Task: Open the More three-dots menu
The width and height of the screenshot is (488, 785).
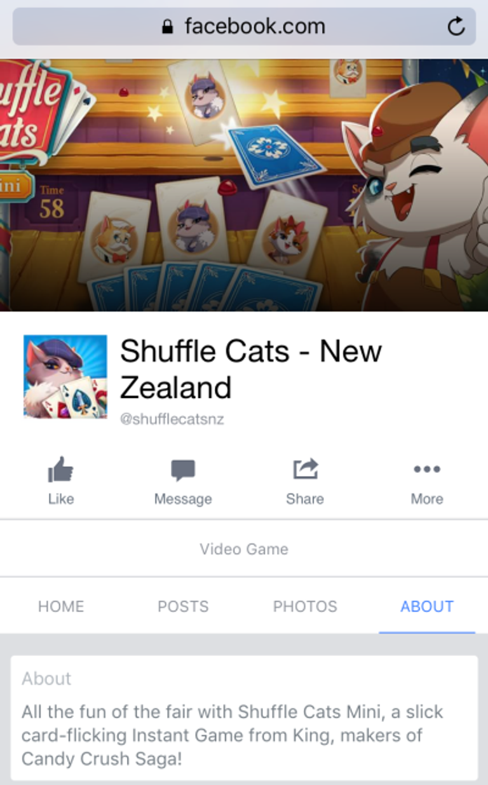Action: click(x=427, y=469)
